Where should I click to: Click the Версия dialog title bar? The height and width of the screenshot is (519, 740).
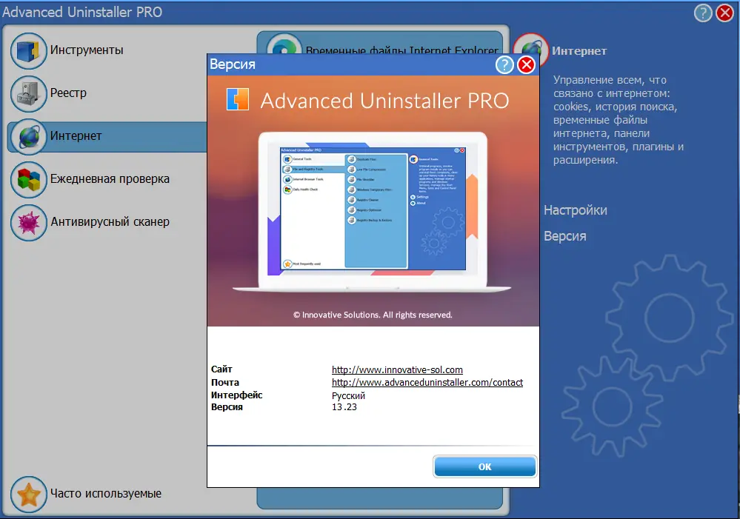click(333, 65)
